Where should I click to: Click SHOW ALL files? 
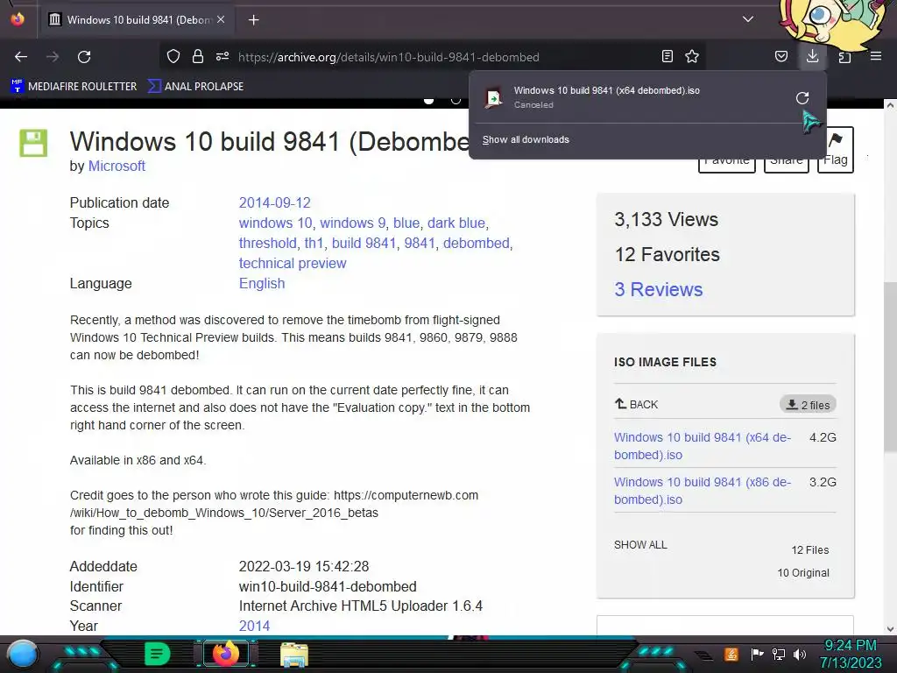click(640, 545)
